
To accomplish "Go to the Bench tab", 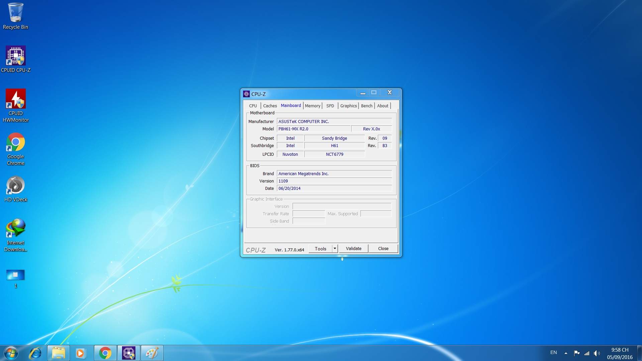I will tap(366, 106).
